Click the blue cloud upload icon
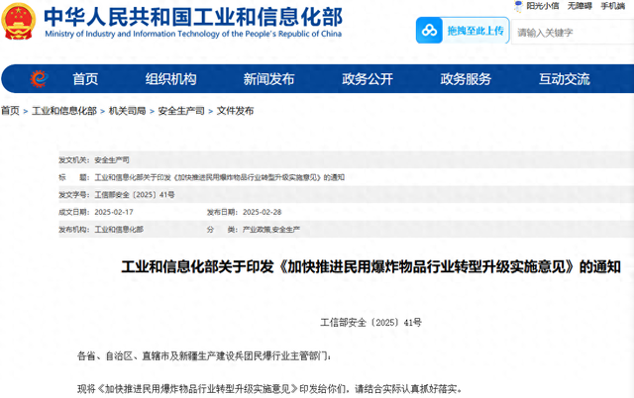 (x=431, y=31)
